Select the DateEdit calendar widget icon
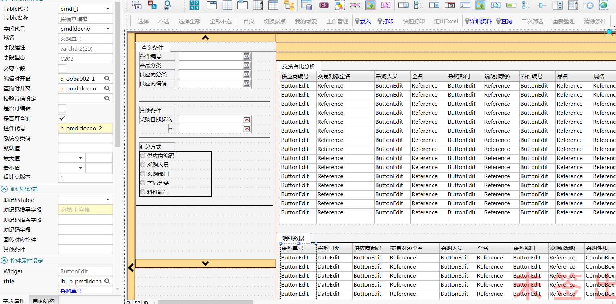 point(450,5)
